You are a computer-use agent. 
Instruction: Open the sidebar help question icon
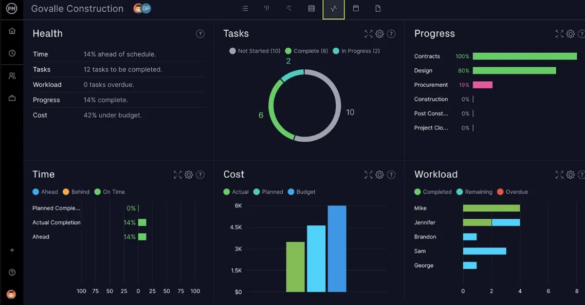[12, 272]
